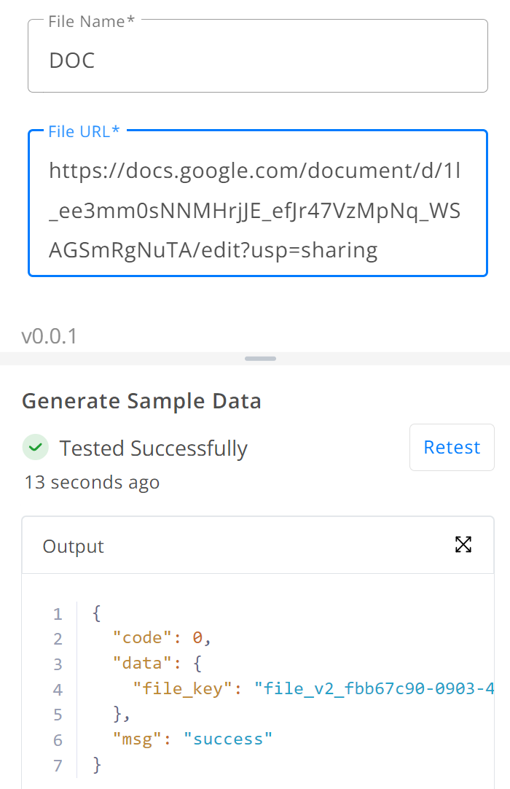Click the green success checkmark icon
This screenshot has width=510, height=789.
pos(36,447)
